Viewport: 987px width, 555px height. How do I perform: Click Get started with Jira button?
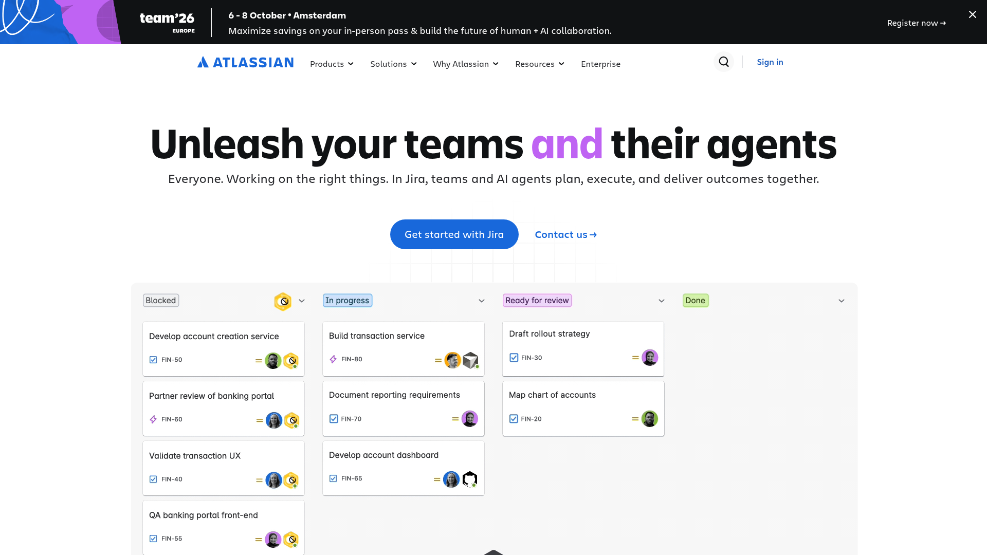pos(454,234)
